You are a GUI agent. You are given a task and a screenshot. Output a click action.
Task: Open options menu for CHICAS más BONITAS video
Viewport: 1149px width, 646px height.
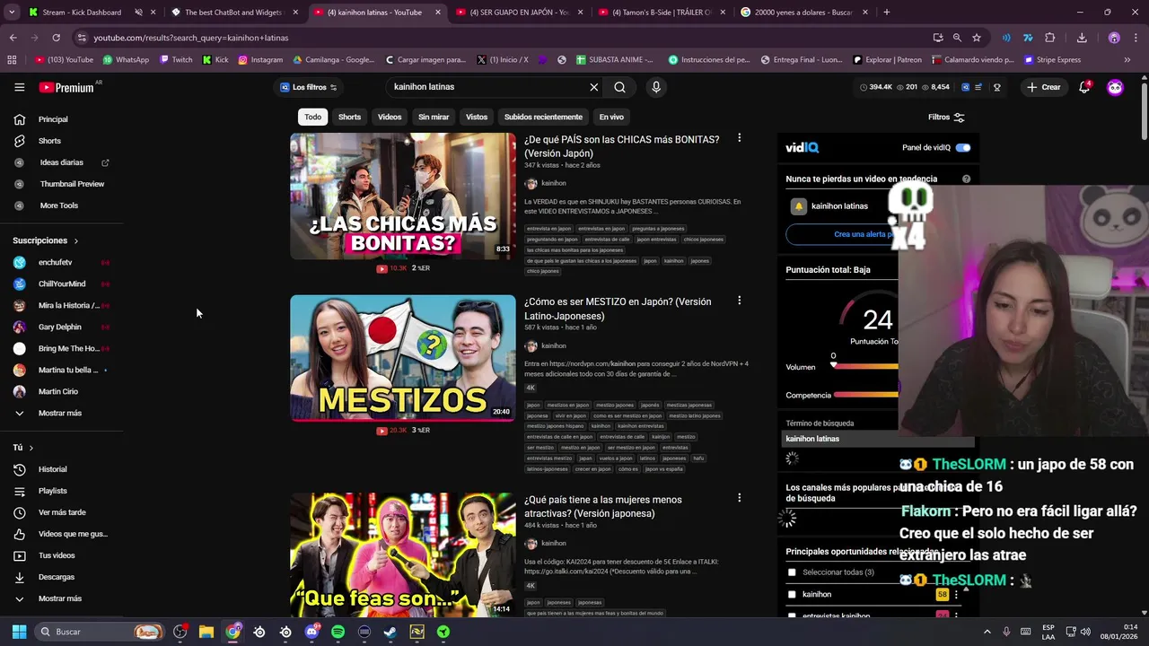[x=739, y=138]
